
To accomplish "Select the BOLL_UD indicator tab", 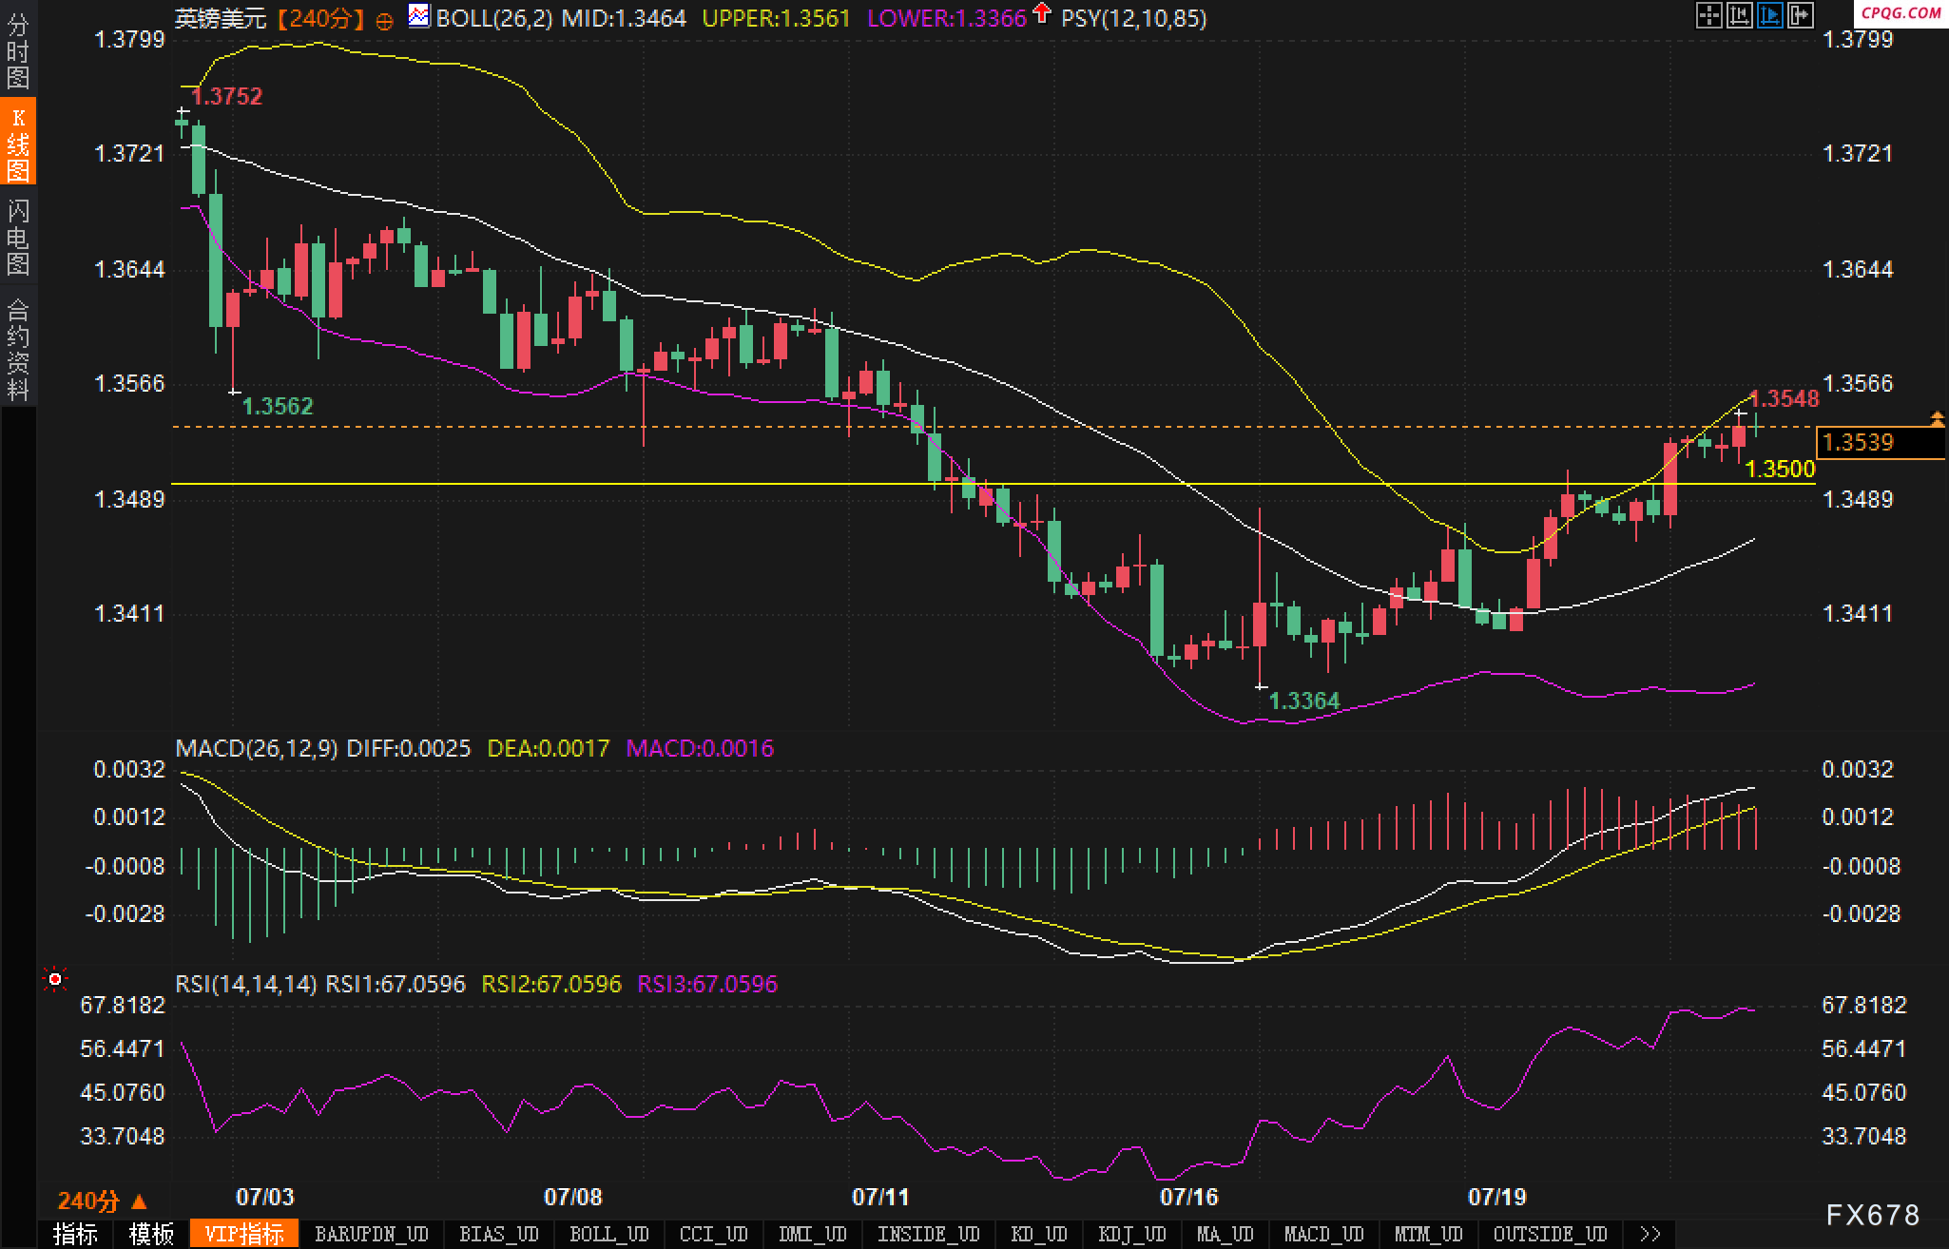I will point(608,1234).
